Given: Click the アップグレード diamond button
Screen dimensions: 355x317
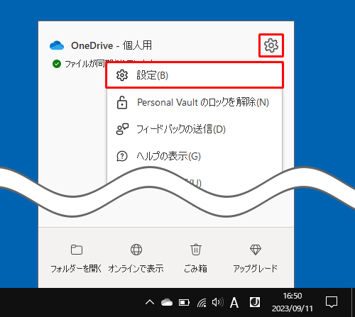Looking at the screenshot, I should [256, 258].
